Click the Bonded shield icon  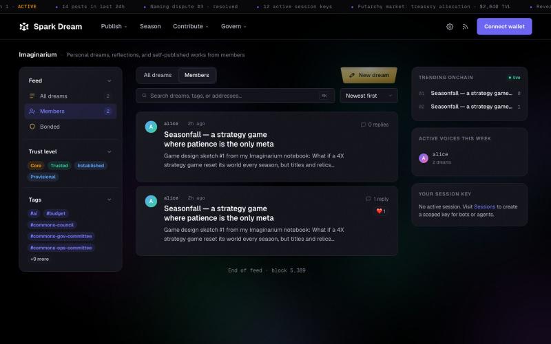point(32,127)
